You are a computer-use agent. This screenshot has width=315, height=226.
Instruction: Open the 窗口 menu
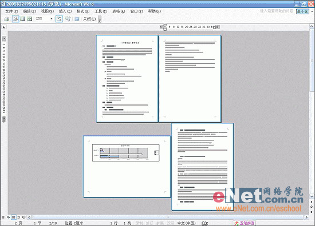[x=137, y=11]
